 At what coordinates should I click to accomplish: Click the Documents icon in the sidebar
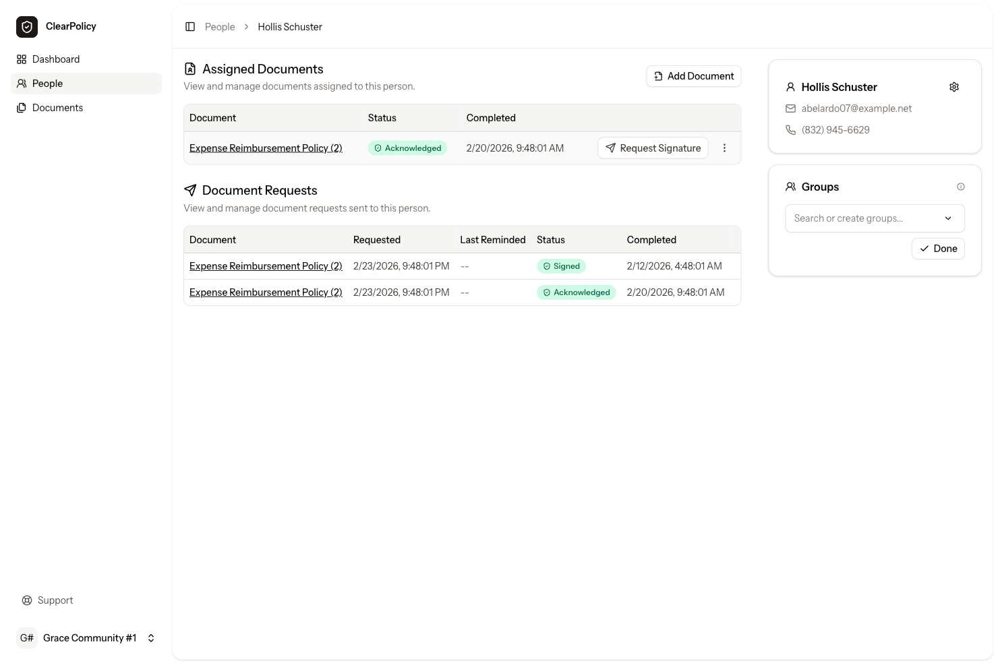tap(21, 107)
